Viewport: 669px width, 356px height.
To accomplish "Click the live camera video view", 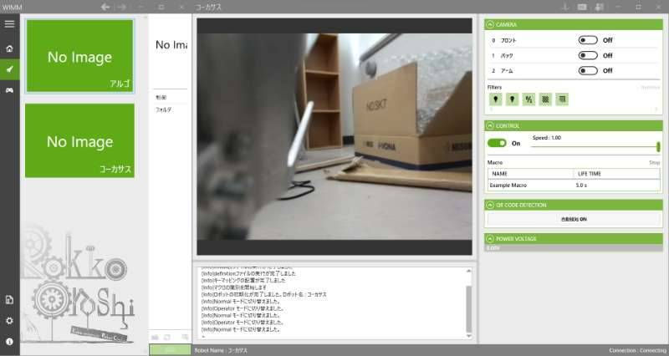I will click(334, 136).
